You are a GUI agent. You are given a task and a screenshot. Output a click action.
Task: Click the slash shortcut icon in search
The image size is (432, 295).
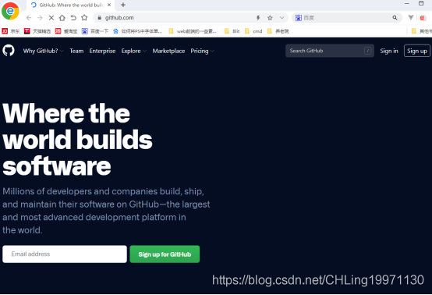click(367, 51)
